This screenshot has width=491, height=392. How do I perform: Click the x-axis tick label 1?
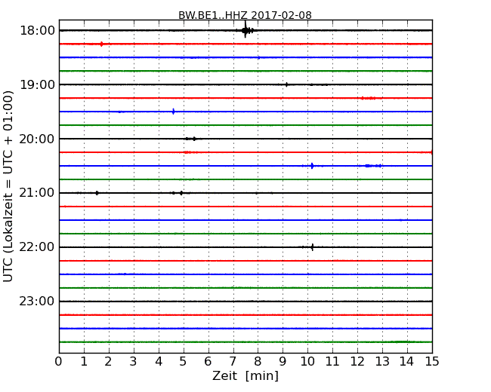[84, 362]
